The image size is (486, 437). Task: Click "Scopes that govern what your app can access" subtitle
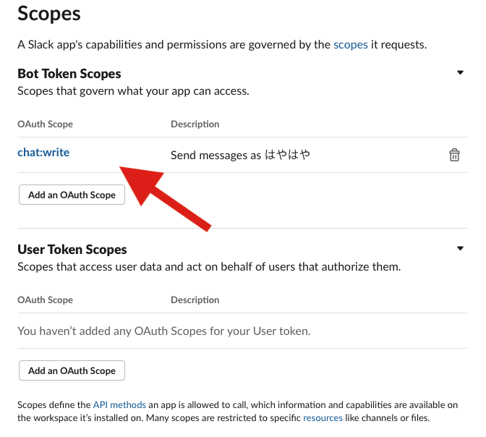coord(133,91)
